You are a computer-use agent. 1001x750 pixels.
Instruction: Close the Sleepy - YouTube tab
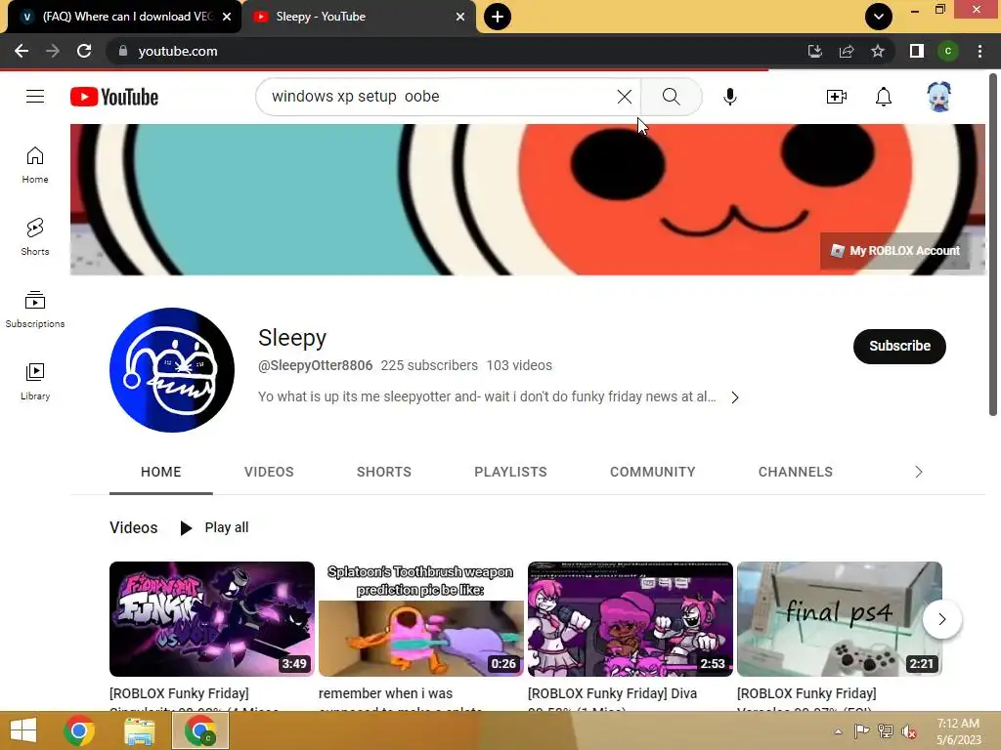[460, 17]
